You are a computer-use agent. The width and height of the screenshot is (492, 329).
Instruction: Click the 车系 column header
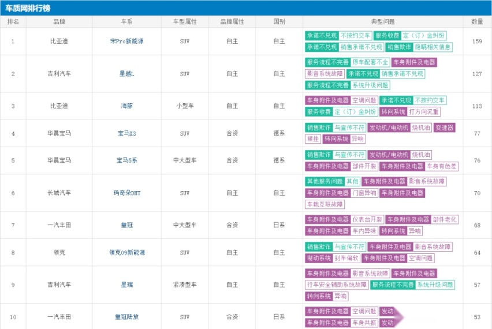coord(127,21)
